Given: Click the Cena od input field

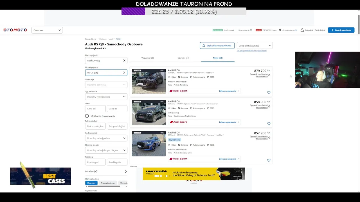Looking at the screenshot, I should [95, 109].
